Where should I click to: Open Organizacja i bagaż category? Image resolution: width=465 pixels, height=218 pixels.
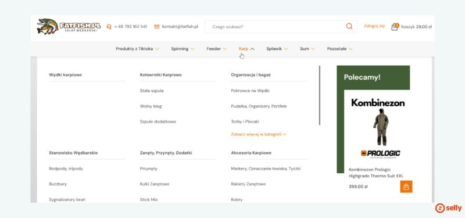click(251, 75)
